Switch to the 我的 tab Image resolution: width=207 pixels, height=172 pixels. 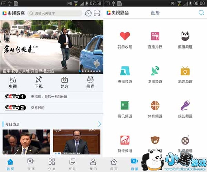click(x=93, y=165)
